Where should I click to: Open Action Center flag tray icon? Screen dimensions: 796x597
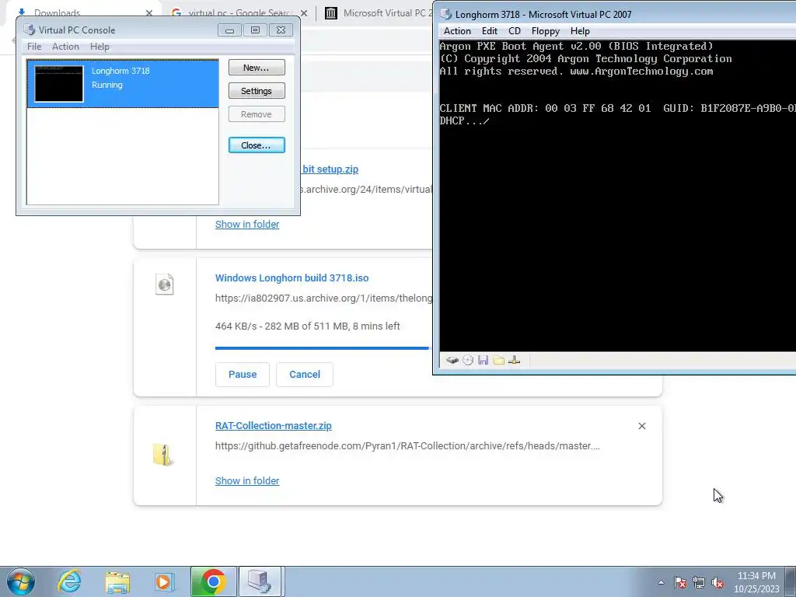coord(680,582)
